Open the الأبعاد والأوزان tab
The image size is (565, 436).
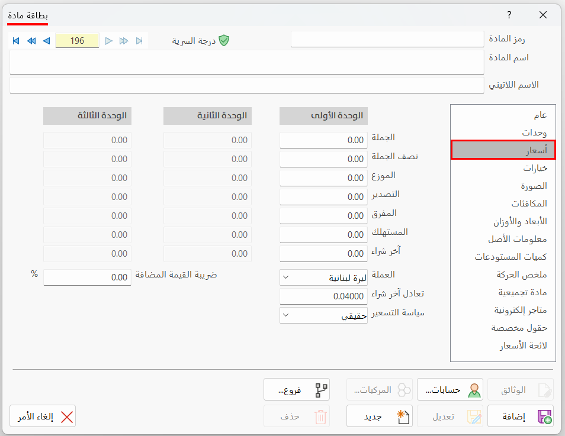pyautogui.click(x=503, y=221)
